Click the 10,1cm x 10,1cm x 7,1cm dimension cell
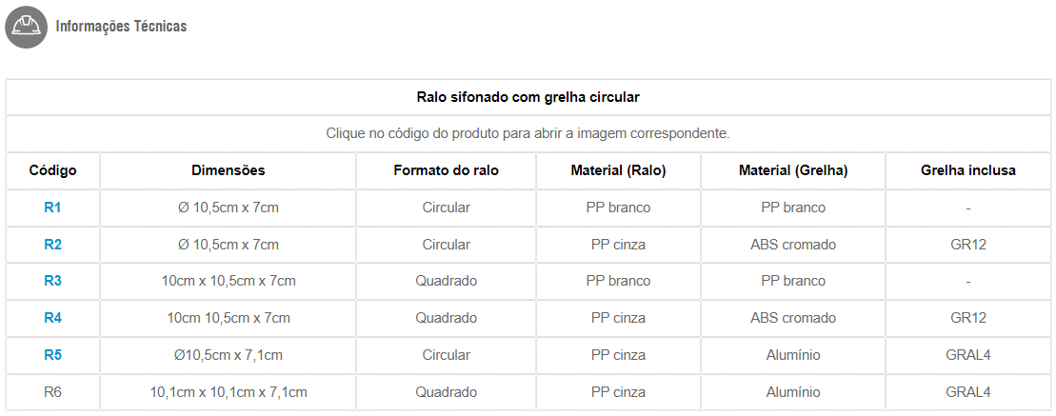 [x=229, y=392]
